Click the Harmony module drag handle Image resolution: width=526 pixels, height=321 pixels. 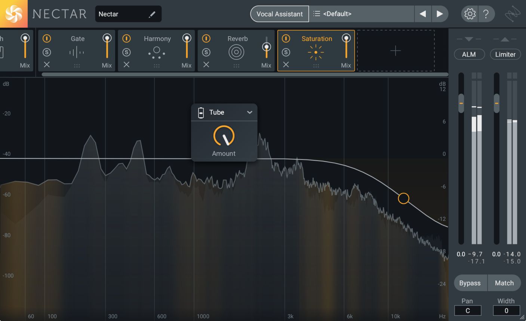pos(157,66)
